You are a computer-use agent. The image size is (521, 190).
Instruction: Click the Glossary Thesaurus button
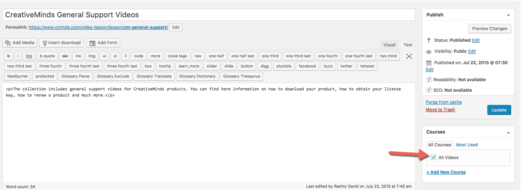(x=242, y=76)
